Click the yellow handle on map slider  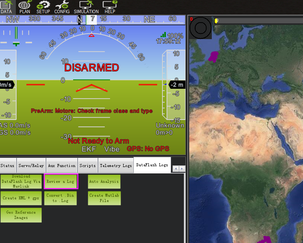click(216, 21)
